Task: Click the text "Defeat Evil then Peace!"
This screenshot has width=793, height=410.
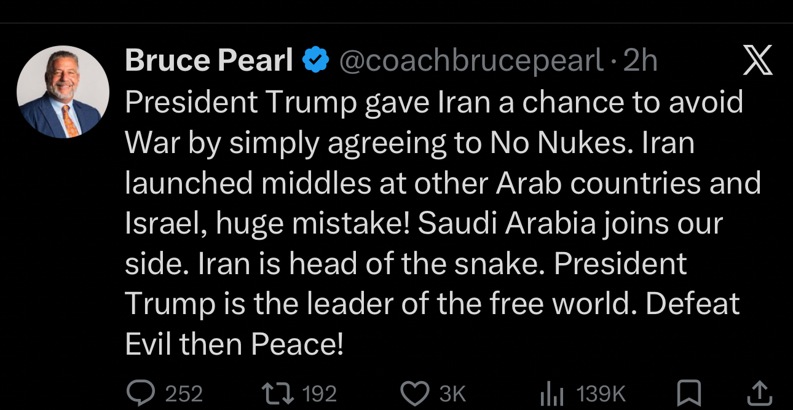Action: 234,345
